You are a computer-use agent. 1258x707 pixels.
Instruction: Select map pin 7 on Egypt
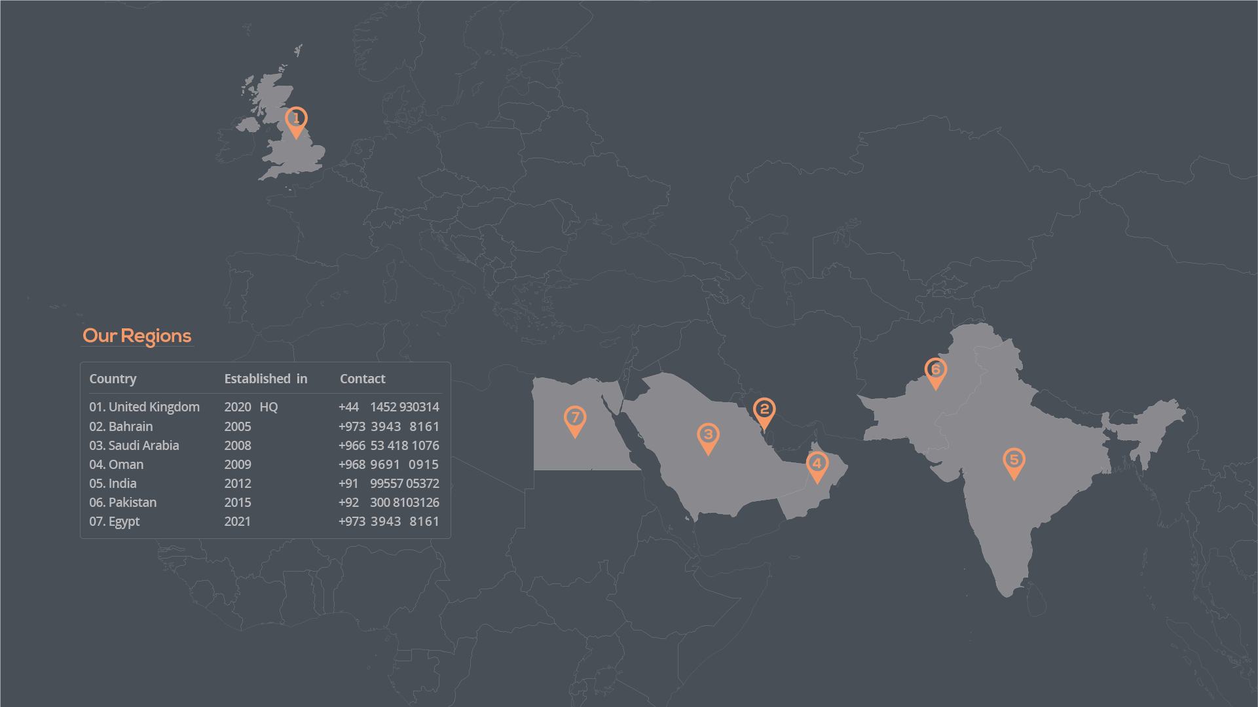click(x=575, y=419)
